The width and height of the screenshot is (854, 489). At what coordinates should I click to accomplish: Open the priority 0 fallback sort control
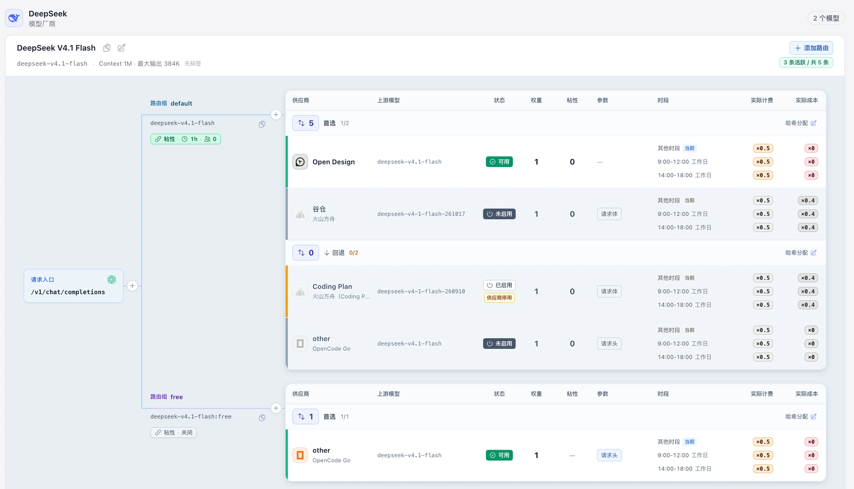(305, 253)
